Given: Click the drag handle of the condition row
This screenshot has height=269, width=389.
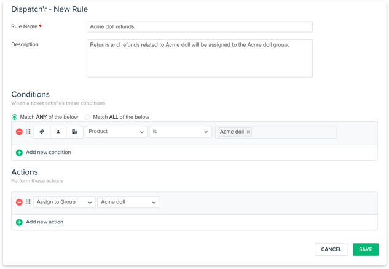Looking at the screenshot, I should click(28, 132).
